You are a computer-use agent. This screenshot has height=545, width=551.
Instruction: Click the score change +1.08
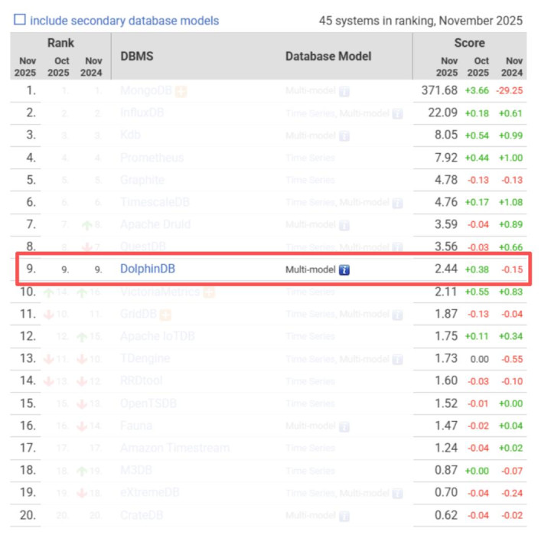click(x=511, y=202)
